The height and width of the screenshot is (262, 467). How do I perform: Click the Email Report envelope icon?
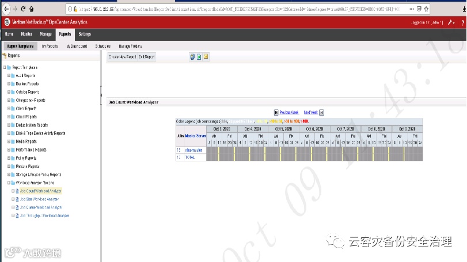coord(206,56)
